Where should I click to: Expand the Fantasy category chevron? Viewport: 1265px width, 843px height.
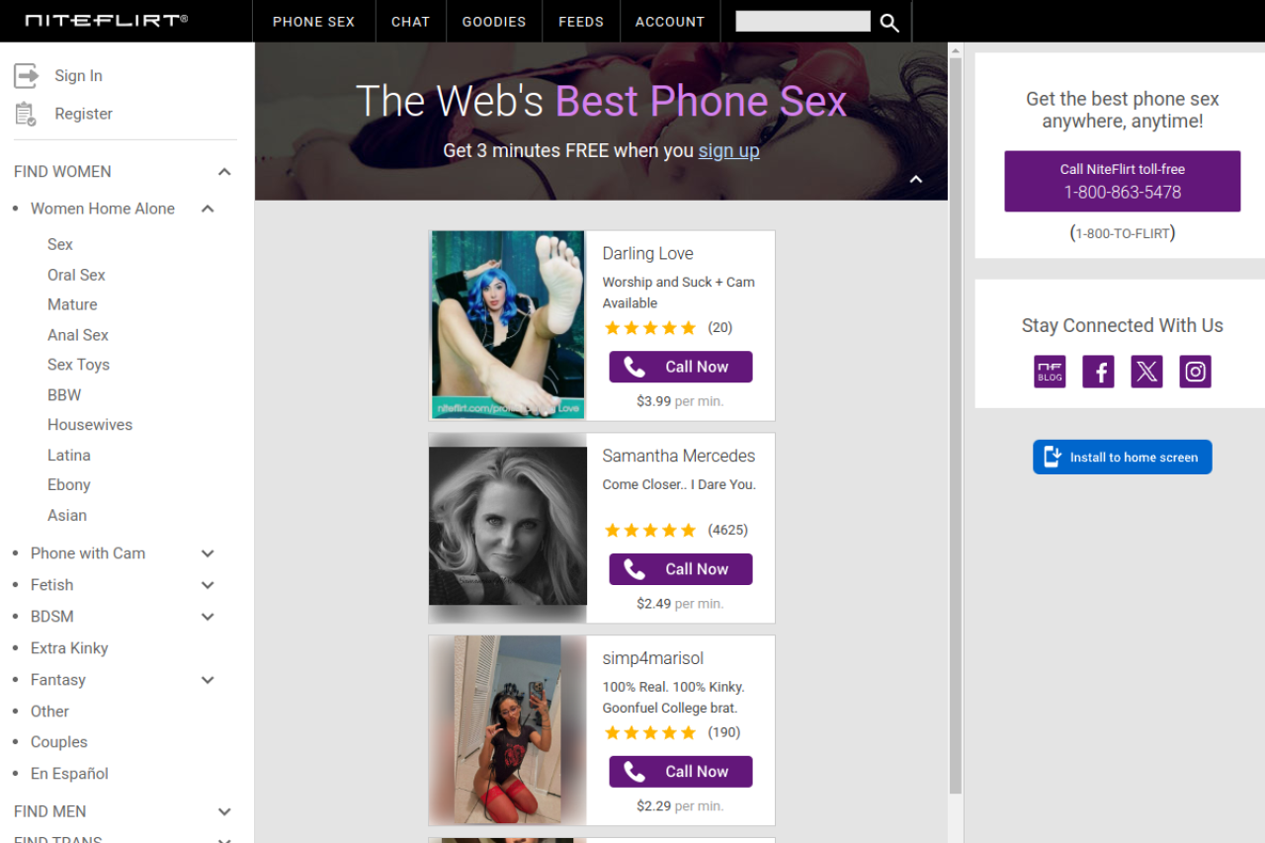point(208,680)
